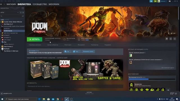The image size is (180, 101).
Task: Go forward with the right arrow
Action: point(4,4)
